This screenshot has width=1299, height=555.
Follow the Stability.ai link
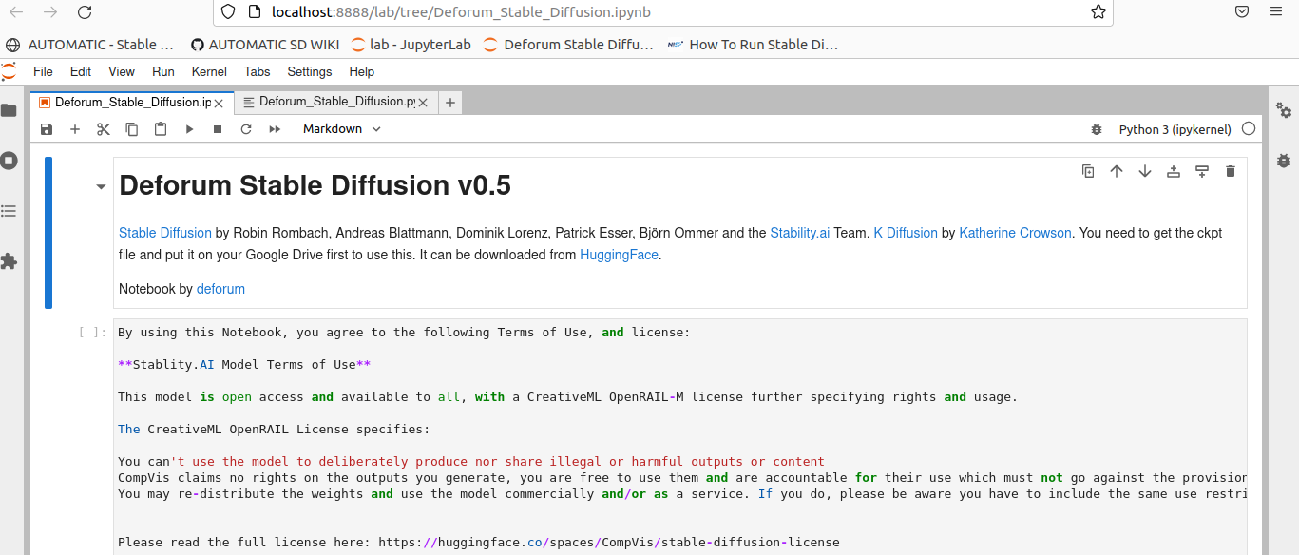pos(800,233)
